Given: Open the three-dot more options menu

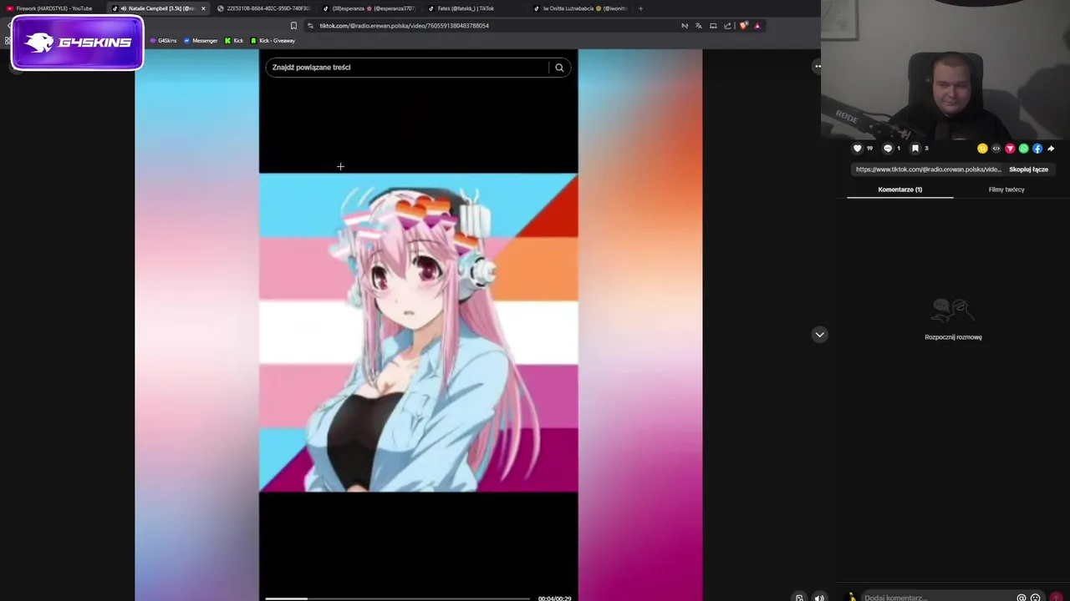Looking at the screenshot, I should click(x=818, y=66).
